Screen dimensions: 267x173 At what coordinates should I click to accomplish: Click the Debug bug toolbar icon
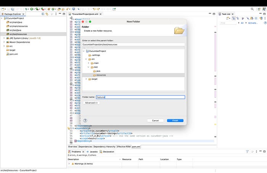pyautogui.click(x=26, y=9)
